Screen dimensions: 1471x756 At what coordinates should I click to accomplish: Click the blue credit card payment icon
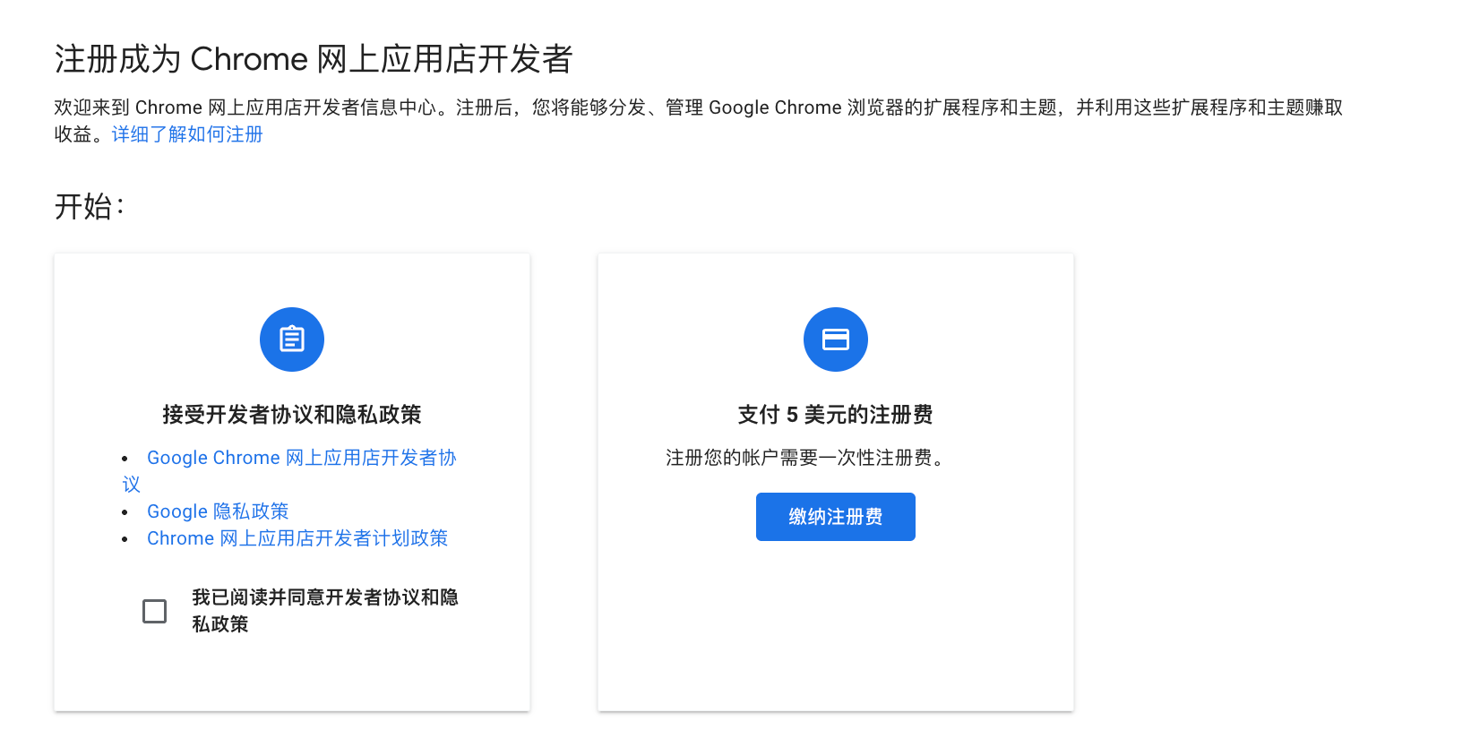tap(836, 339)
